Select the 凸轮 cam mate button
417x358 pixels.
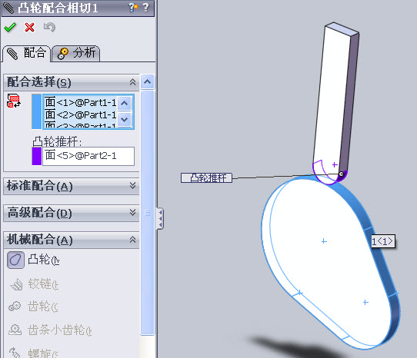coord(15,260)
